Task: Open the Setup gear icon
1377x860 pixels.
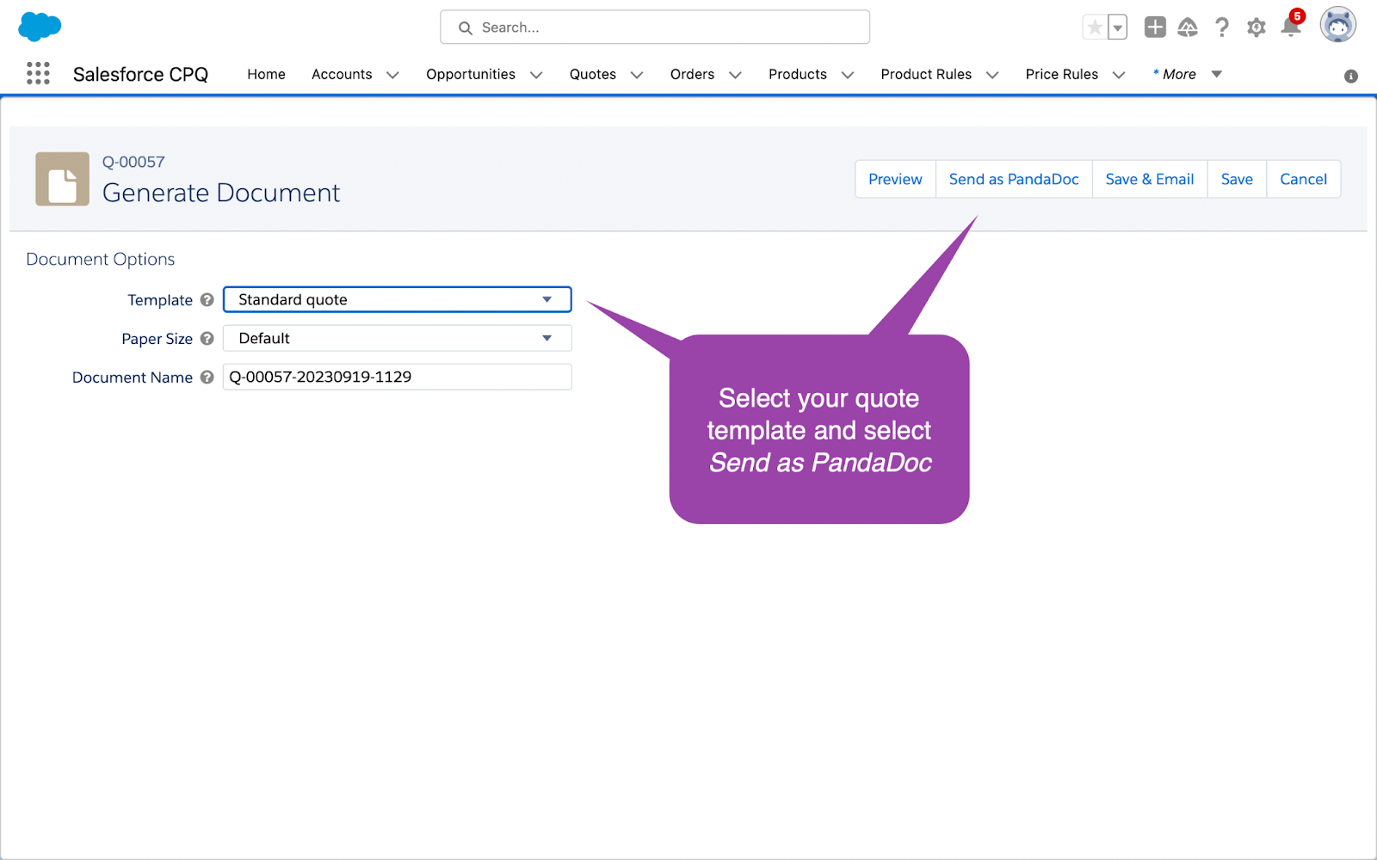Action: pos(1257,28)
